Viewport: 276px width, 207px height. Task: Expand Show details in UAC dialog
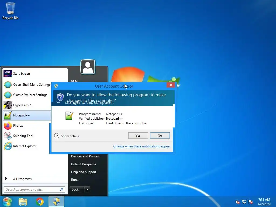[x=67, y=136]
